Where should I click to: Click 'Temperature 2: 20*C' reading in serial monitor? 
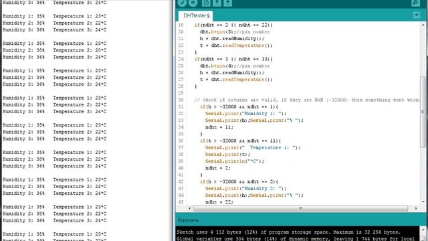click(80, 50)
